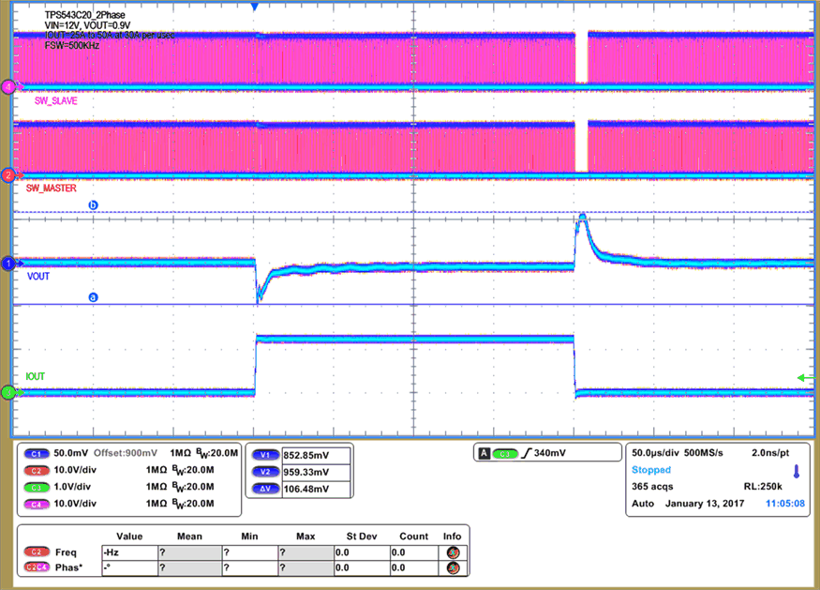
Task: Toggle the channel 1 marker beside VOUT trace
Action: pos(7,263)
